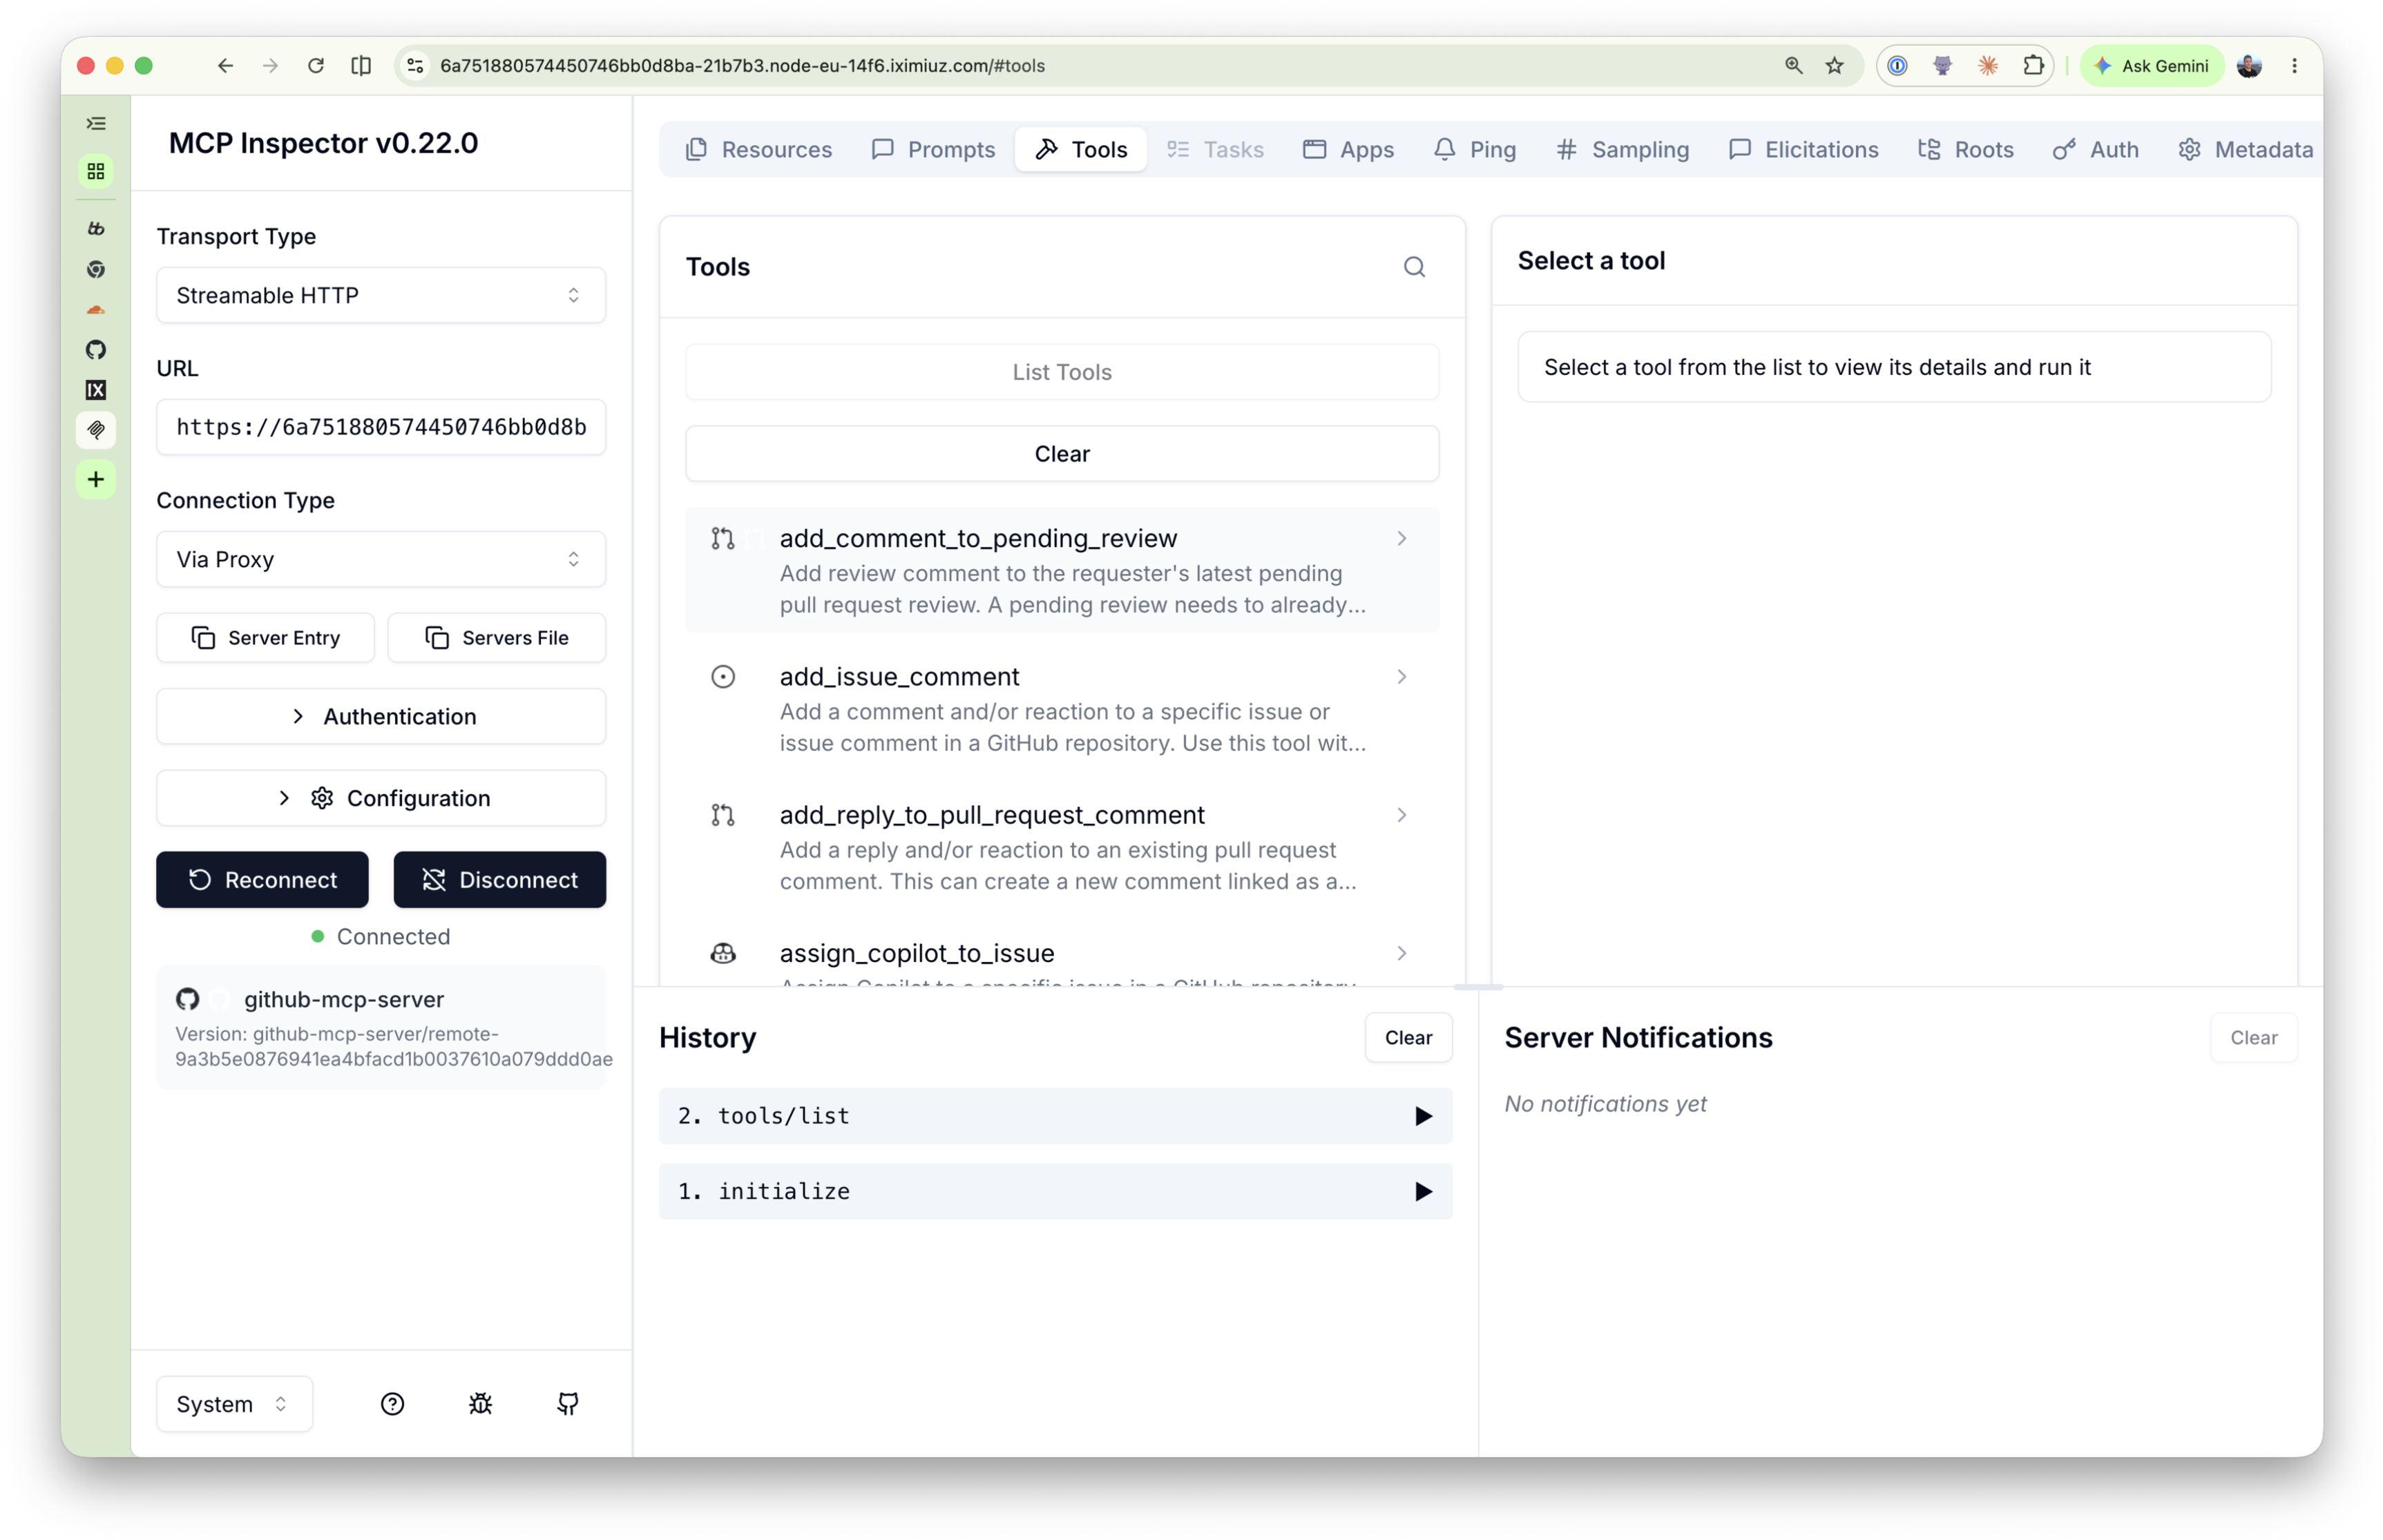This screenshot has width=2383, height=1540.
Task: Click the bug debug icon
Action: click(x=480, y=1404)
